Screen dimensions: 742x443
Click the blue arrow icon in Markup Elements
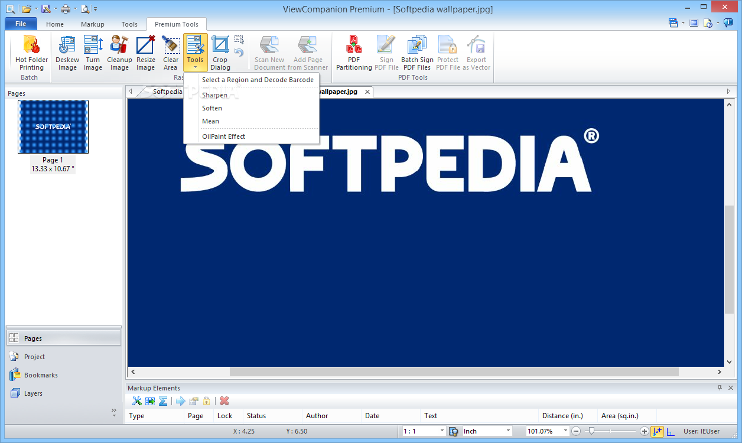tap(181, 401)
